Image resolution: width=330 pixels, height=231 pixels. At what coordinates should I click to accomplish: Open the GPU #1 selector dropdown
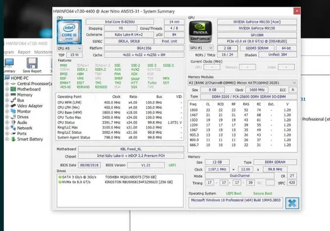tap(201, 48)
